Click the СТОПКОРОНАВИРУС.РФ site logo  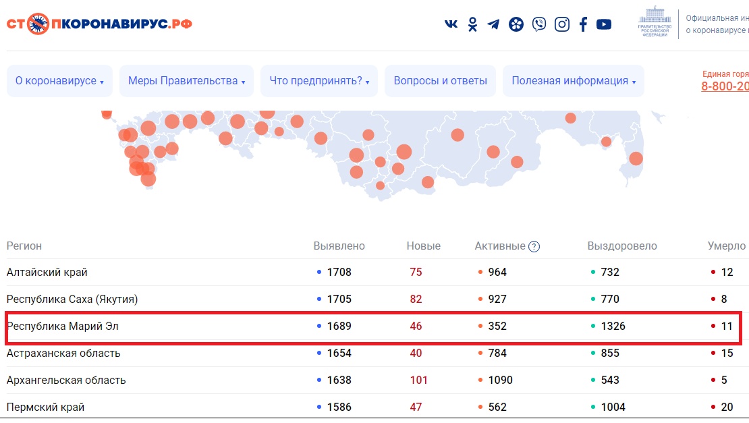(99, 24)
